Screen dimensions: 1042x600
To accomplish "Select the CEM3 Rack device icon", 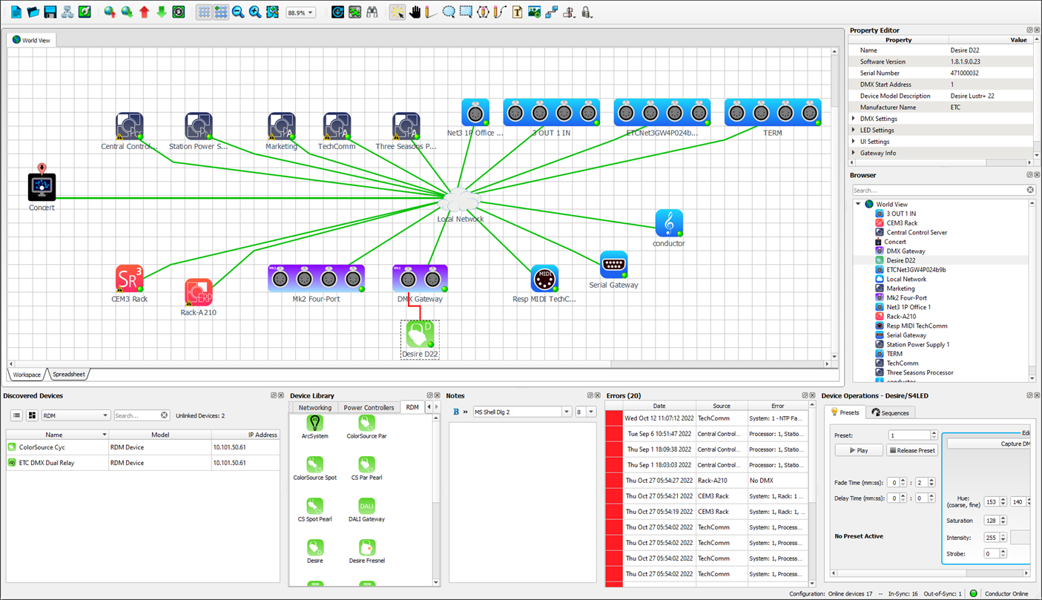I will coord(129,280).
